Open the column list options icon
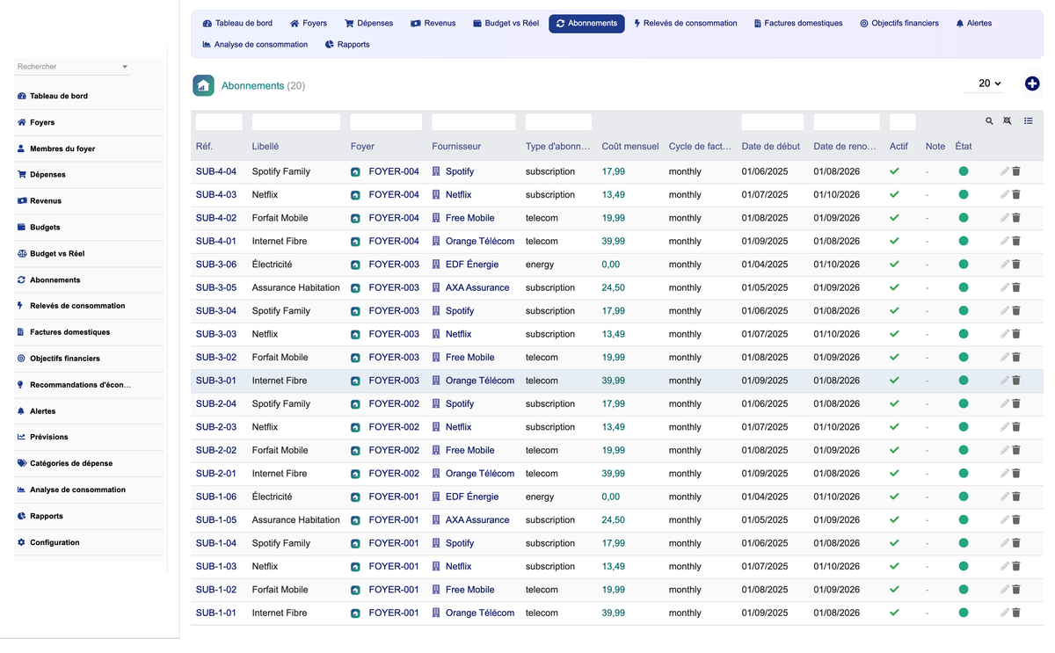The height and width of the screenshot is (653, 1055). tap(1029, 121)
